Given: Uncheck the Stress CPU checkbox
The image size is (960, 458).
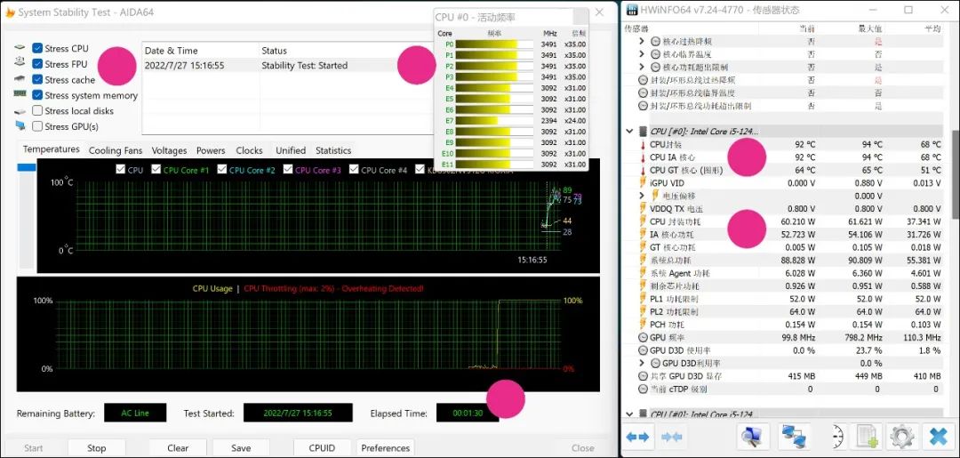Looking at the screenshot, I should (37, 48).
